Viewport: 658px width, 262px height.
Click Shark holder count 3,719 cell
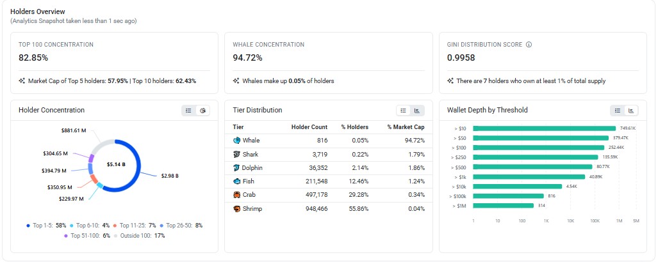[x=320, y=155]
